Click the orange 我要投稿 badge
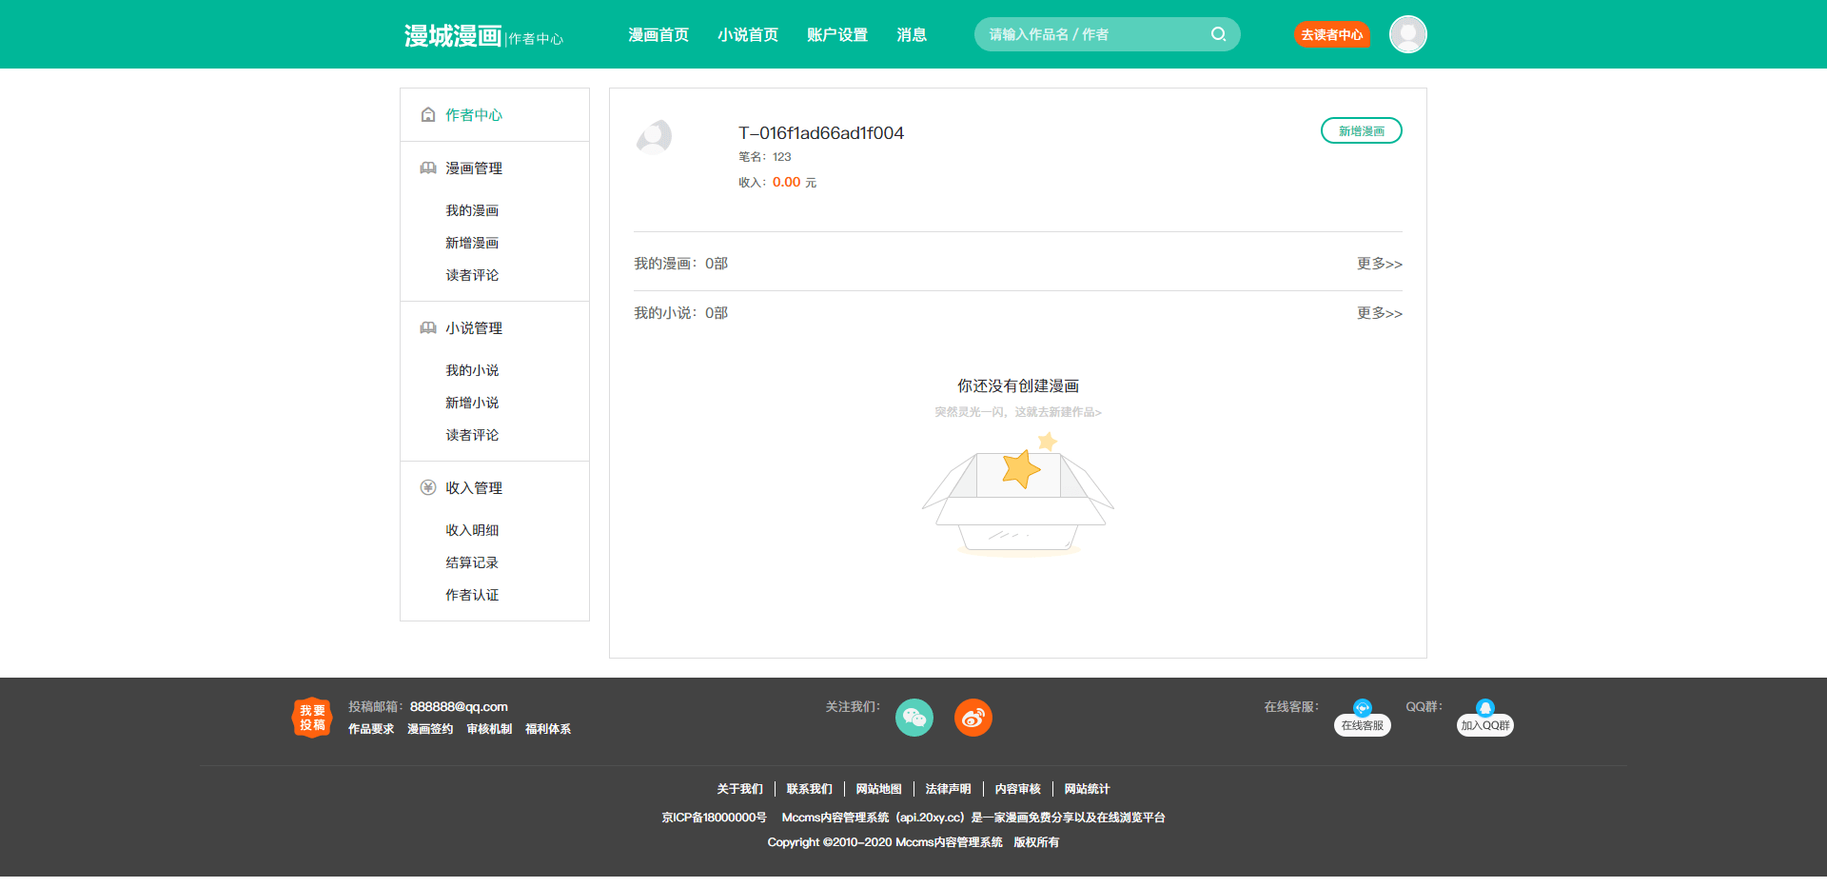The height and width of the screenshot is (887, 1827). (x=312, y=718)
